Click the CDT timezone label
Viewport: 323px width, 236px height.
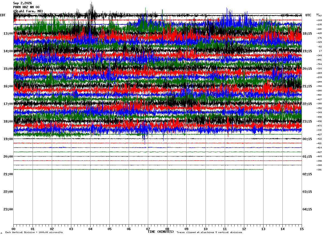point(3,15)
